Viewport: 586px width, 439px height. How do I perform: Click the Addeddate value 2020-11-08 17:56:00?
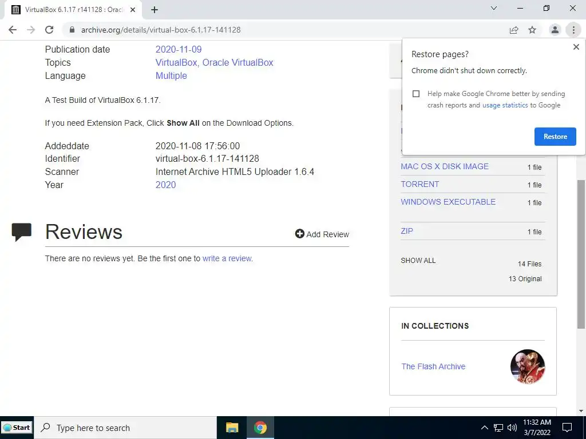(197, 146)
